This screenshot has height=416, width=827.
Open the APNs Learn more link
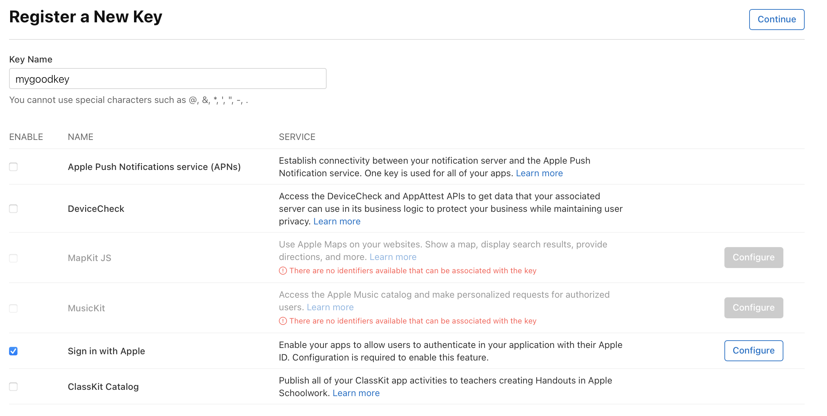[539, 173]
